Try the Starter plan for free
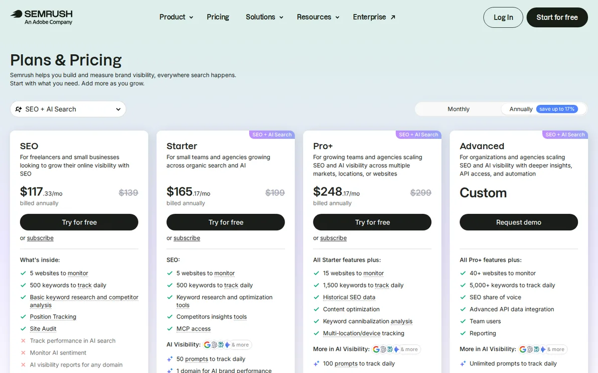Screen dimensions: 598x373 pyautogui.click(x=226, y=222)
